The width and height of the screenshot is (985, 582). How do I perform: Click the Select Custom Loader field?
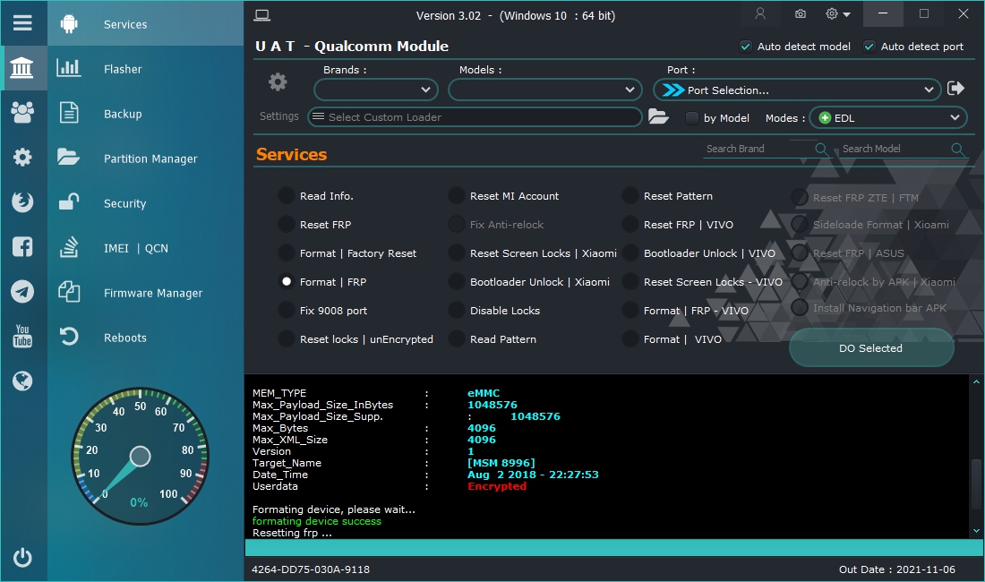[x=475, y=116]
